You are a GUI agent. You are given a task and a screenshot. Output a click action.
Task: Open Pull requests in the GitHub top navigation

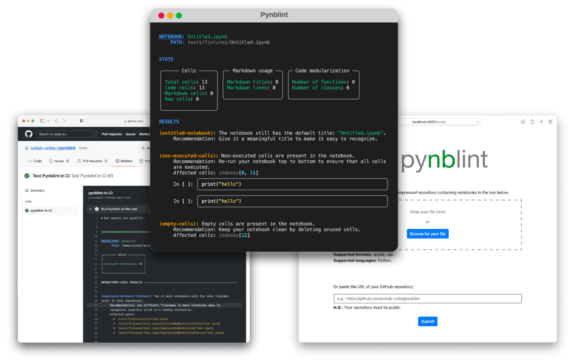(112, 134)
